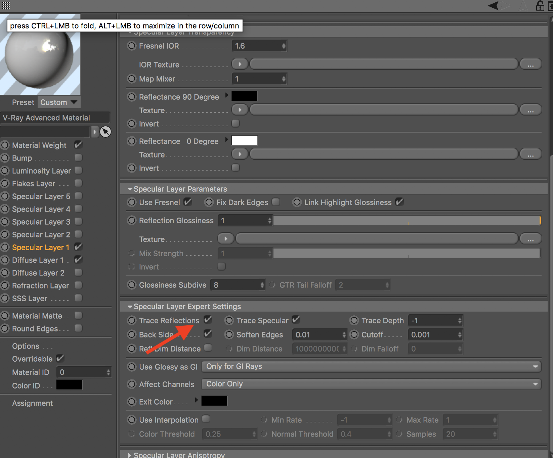The width and height of the screenshot is (553, 458).
Task: Open the Options channel
Action: (26, 346)
